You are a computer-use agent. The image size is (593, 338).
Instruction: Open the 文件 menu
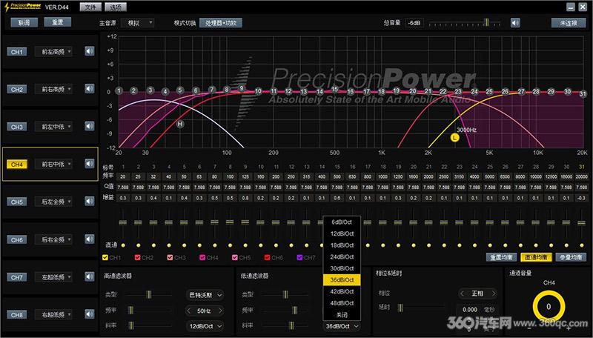tap(90, 7)
